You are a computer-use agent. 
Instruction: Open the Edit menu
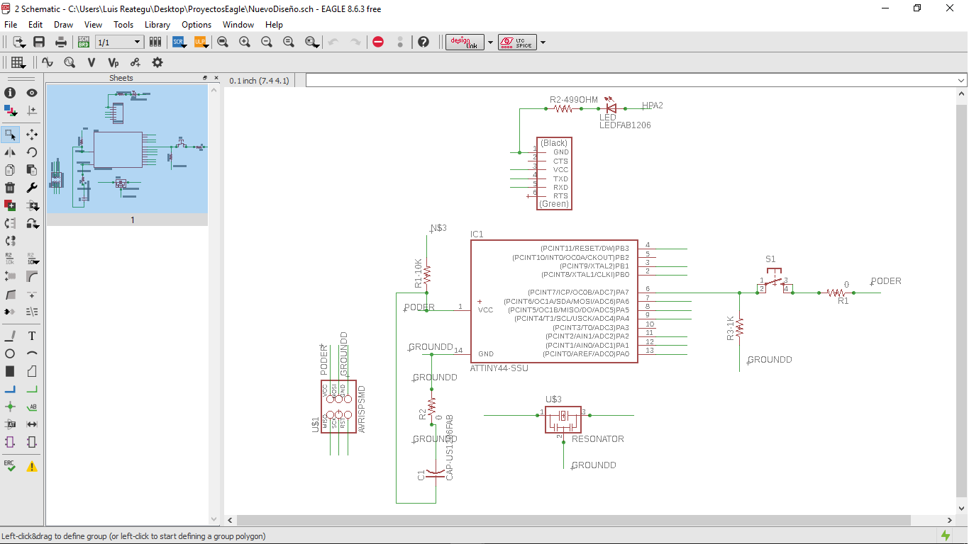(x=35, y=24)
